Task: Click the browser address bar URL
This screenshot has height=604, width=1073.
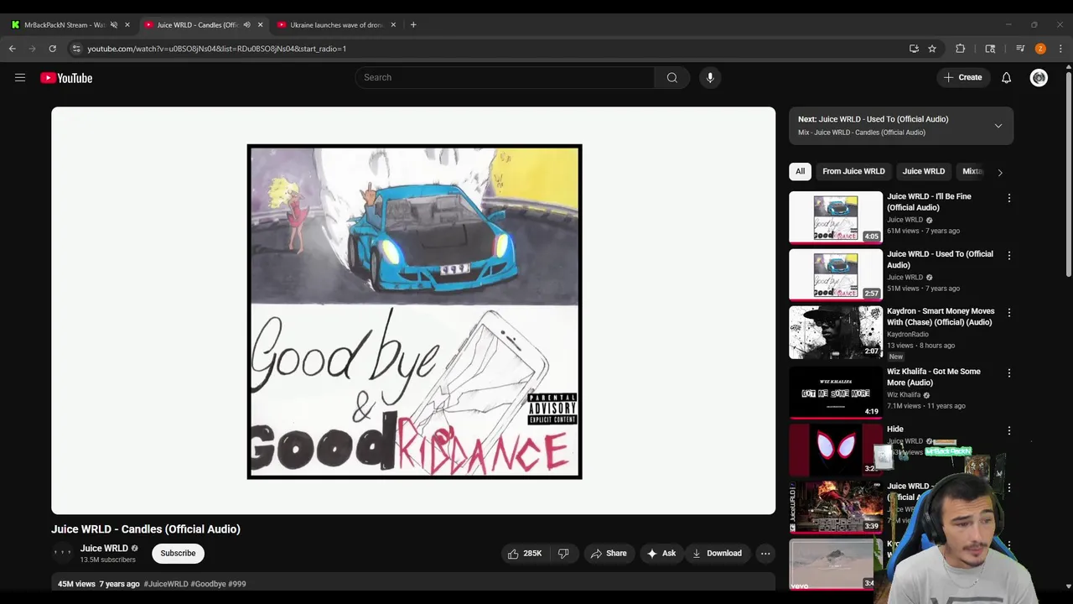Action: 216,49
